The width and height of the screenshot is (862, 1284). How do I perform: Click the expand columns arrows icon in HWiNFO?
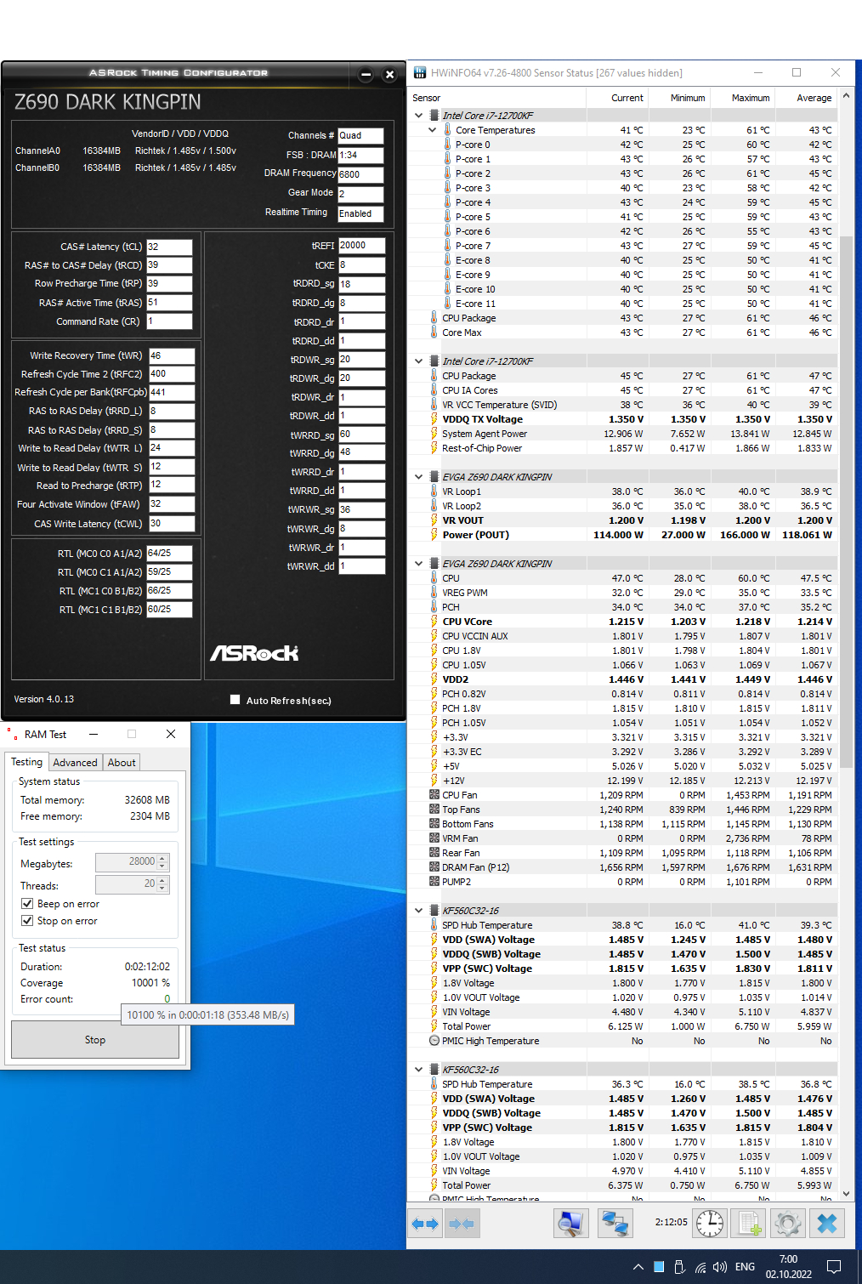(425, 1224)
